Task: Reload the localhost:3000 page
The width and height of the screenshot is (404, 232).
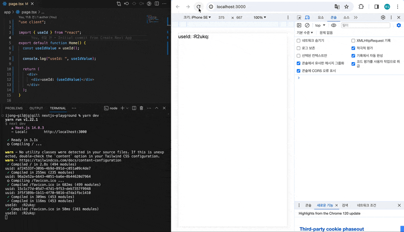Action: (x=199, y=7)
